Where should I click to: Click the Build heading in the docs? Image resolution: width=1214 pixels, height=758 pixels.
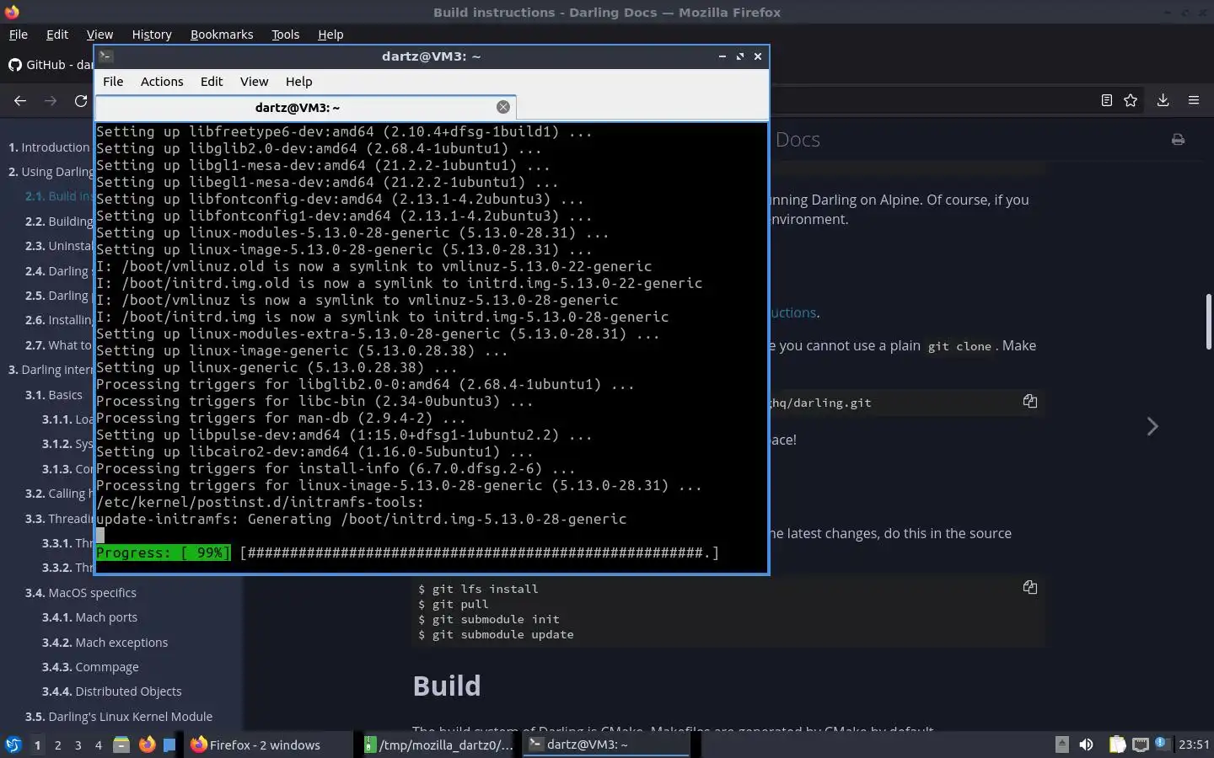(x=447, y=686)
